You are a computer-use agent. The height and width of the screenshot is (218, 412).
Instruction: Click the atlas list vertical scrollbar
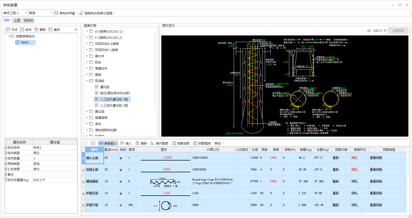click(x=155, y=69)
